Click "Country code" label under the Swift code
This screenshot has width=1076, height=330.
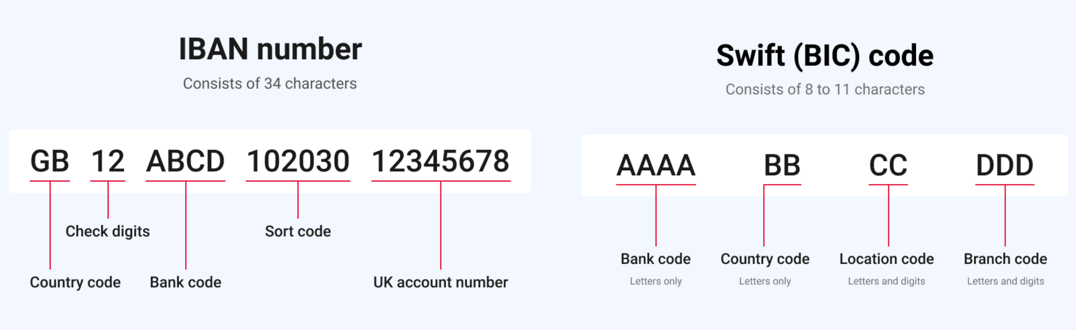click(765, 259)
